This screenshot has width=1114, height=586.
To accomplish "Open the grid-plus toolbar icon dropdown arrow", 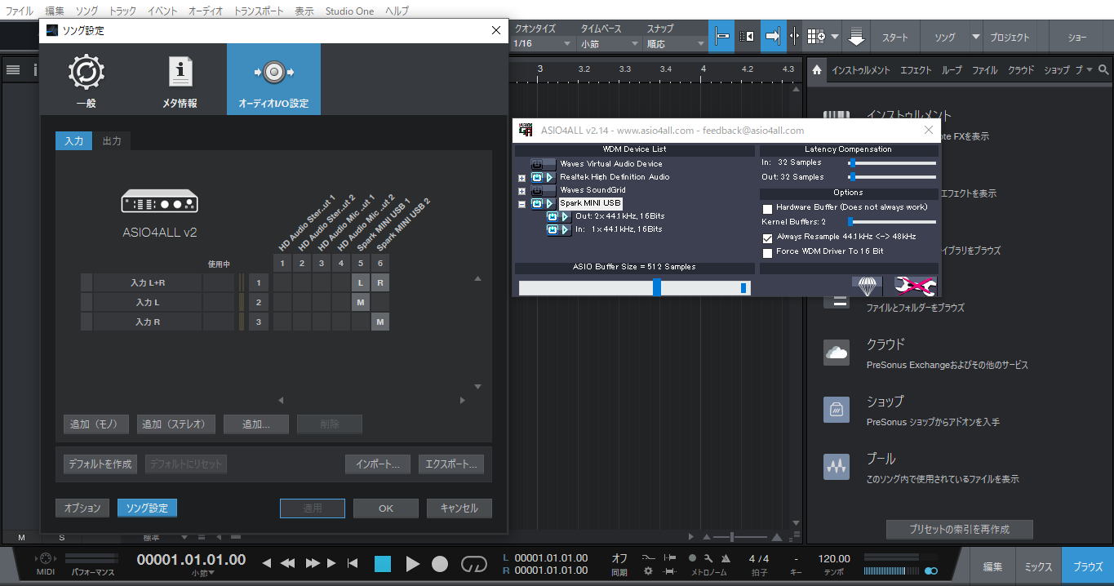I will coord(835,38).
